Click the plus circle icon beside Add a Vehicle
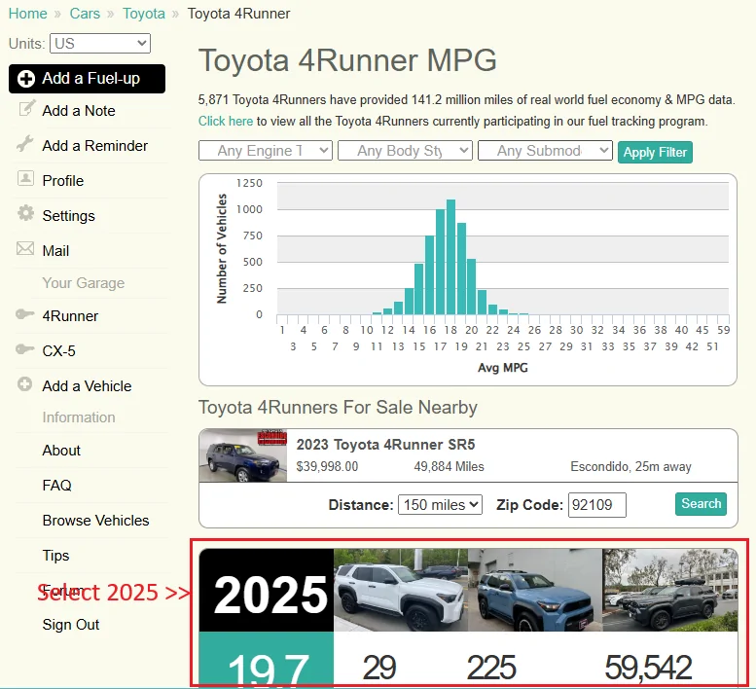This screenshot has height=689, width=756. coord(24,384)
